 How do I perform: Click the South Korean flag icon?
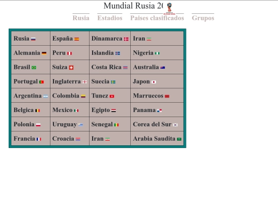point(175,125)
